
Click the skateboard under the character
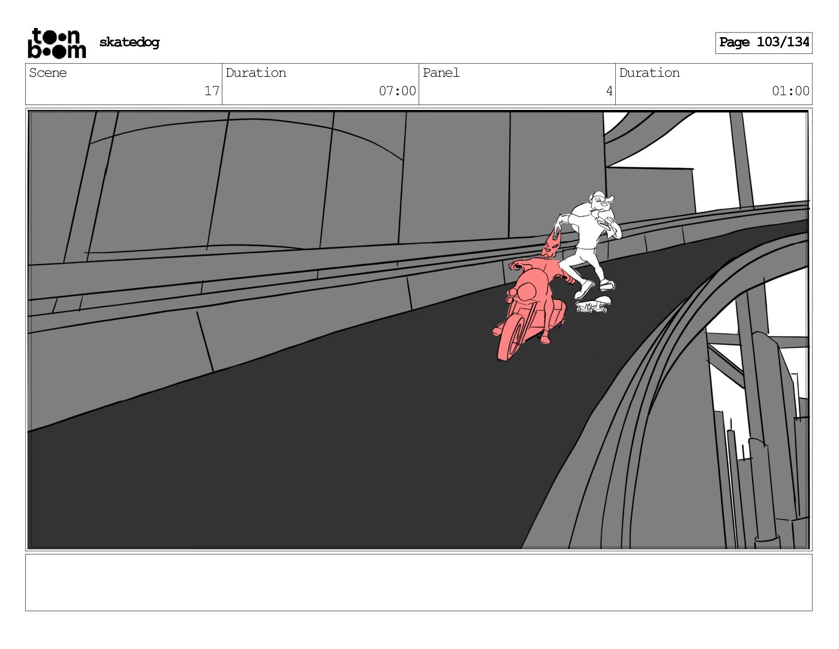click(x=593, y=305)
